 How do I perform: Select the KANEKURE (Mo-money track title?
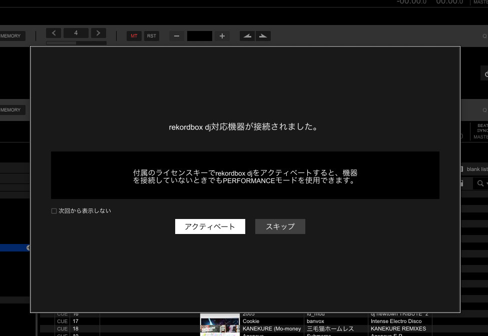click(272, 328)
